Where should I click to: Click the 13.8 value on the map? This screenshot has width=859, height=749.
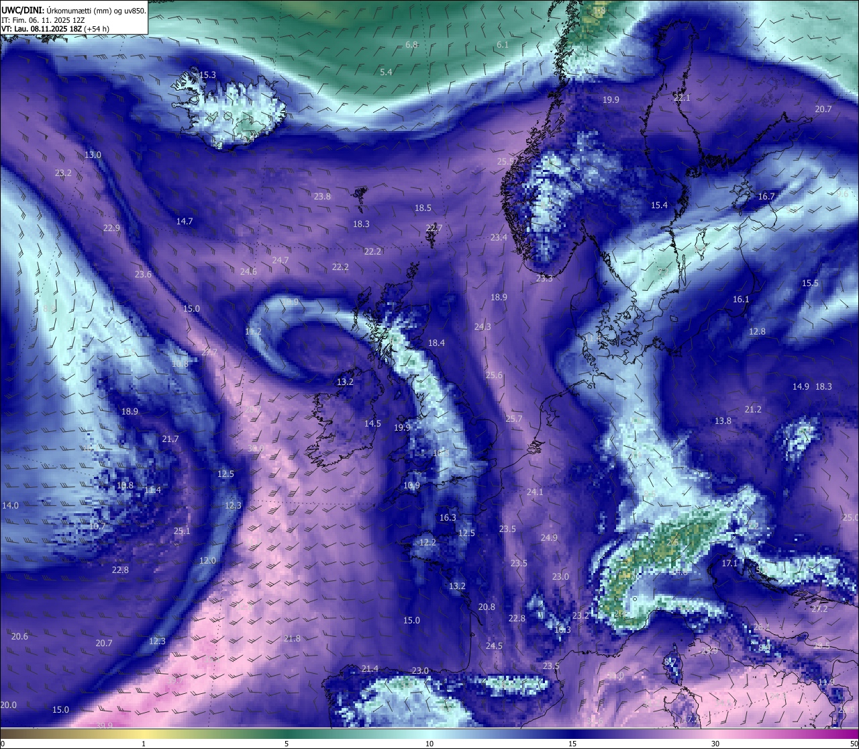[x=723, y=421]
